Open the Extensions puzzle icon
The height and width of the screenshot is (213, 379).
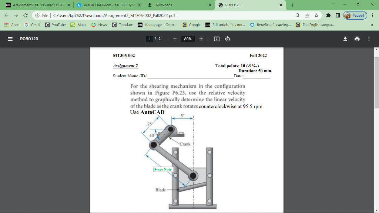pos(328,16)
